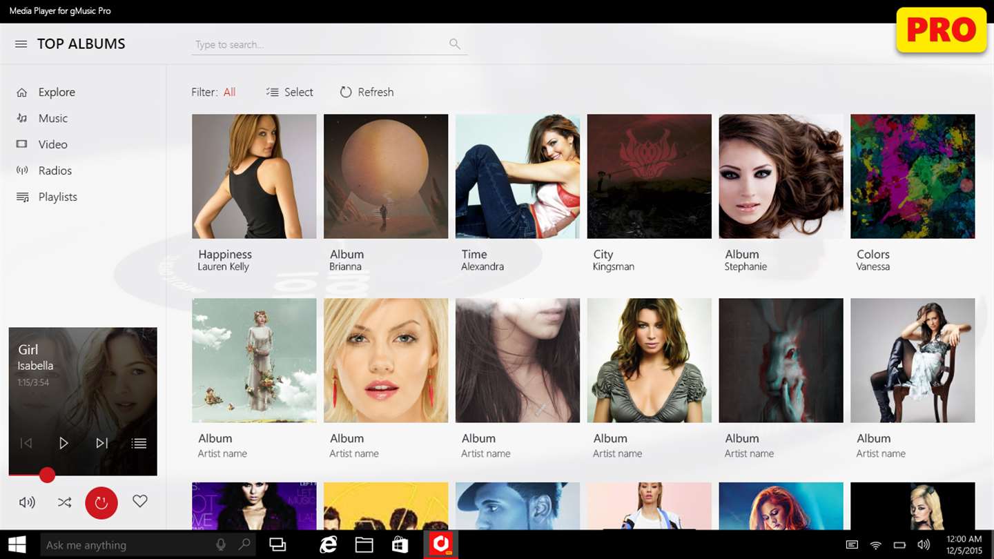Open Task View in taskbar
Screen dimensions: 994x559
277,545
